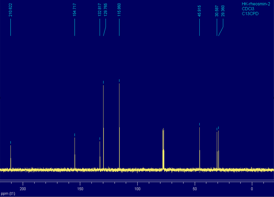Select the 129.765 peak label
Viewport: 274px width, 197px height.
coord(105,10)
